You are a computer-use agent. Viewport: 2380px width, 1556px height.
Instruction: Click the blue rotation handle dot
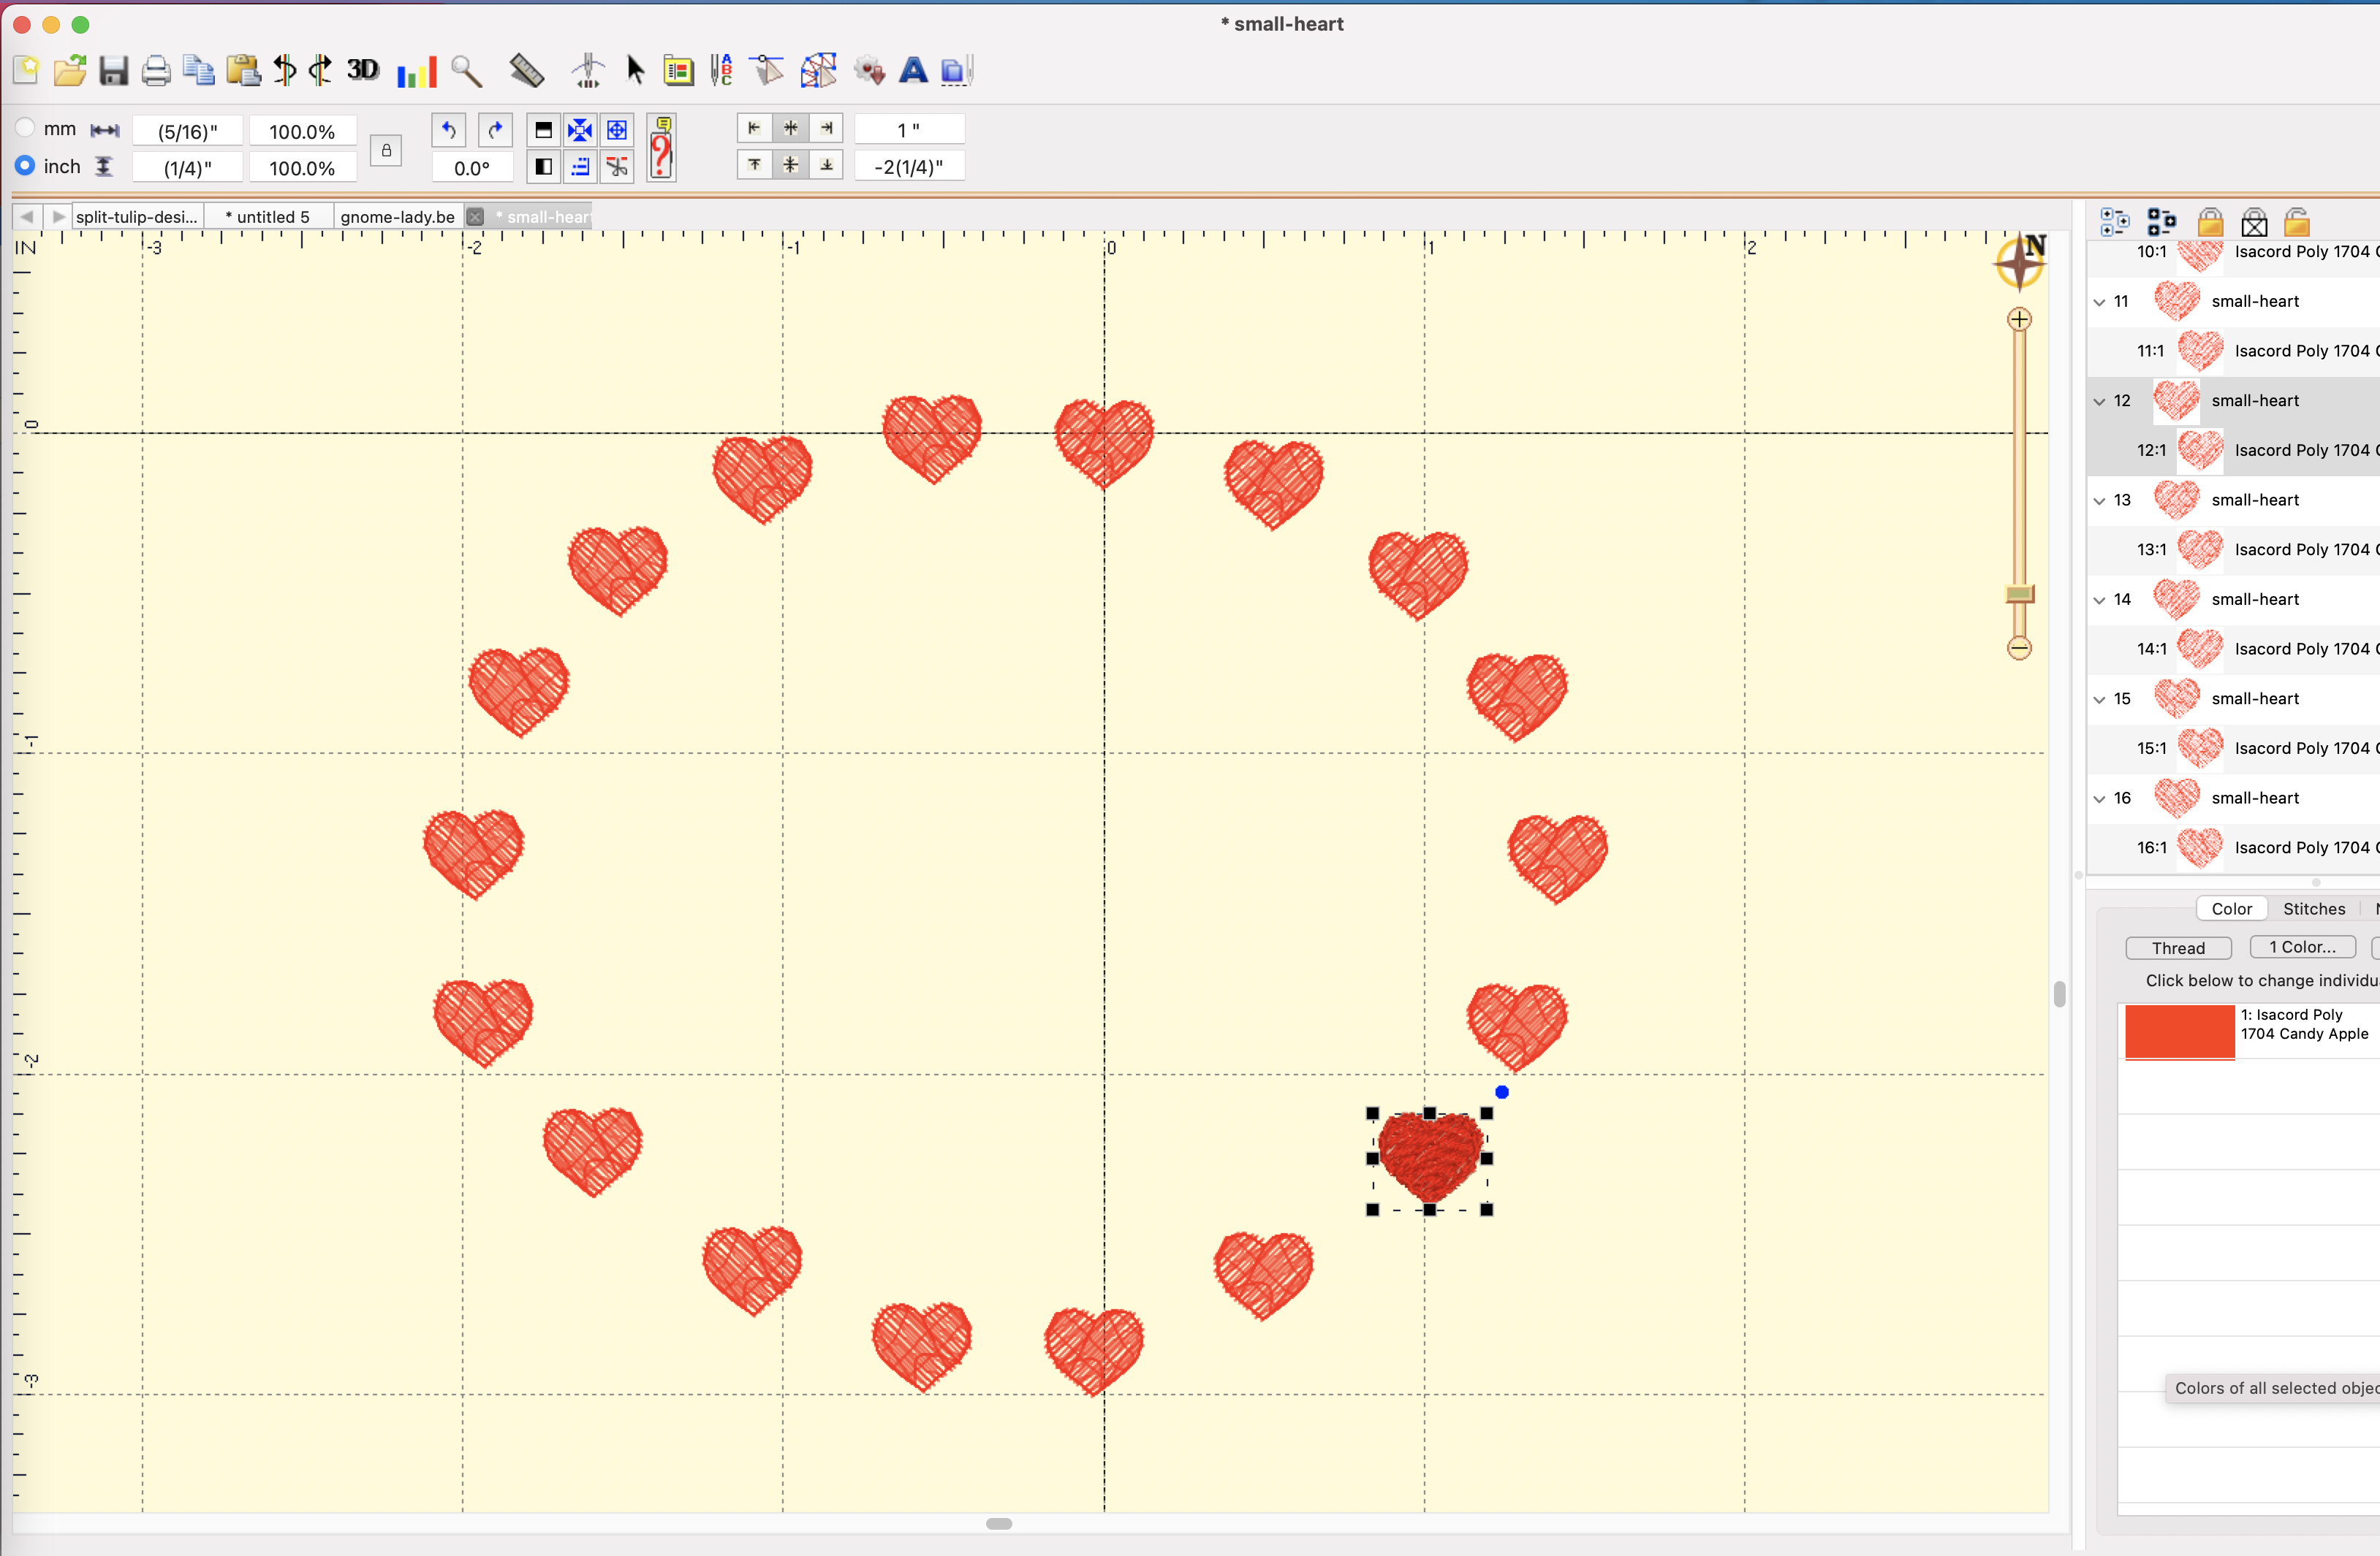coord(1501,1092)
